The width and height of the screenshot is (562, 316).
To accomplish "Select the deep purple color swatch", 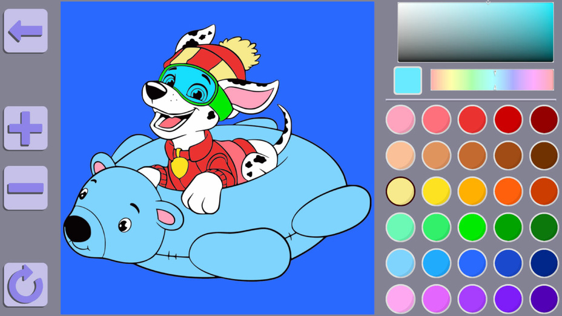I will click(544, 298).
